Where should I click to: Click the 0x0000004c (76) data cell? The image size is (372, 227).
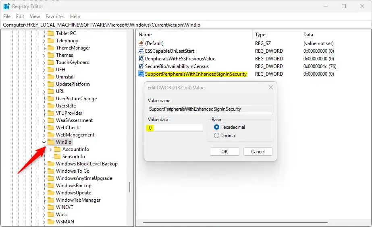pyautogui.click(x=320, y=66)
